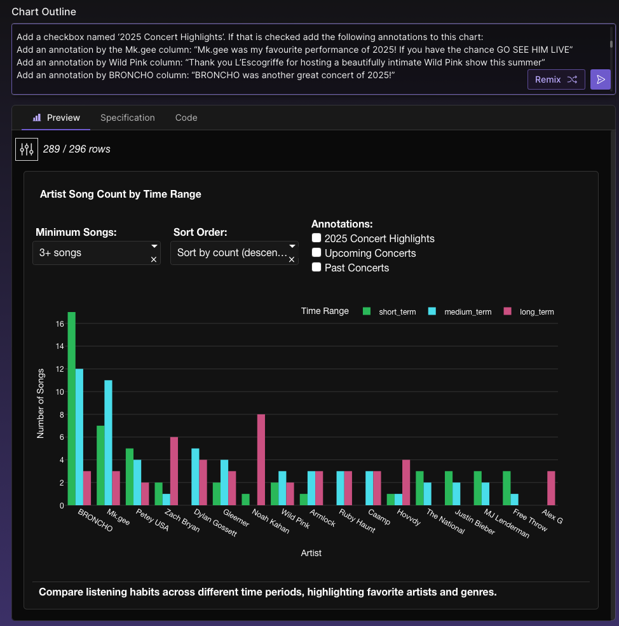Click the Zach Bryan long_term pink bar
This screenshot has width=619, height=626.
point(174,471)
